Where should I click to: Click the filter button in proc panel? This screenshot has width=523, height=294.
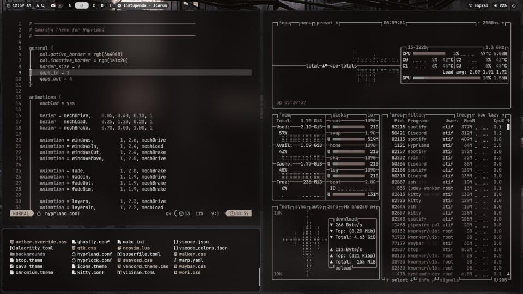tap(416, 115)
